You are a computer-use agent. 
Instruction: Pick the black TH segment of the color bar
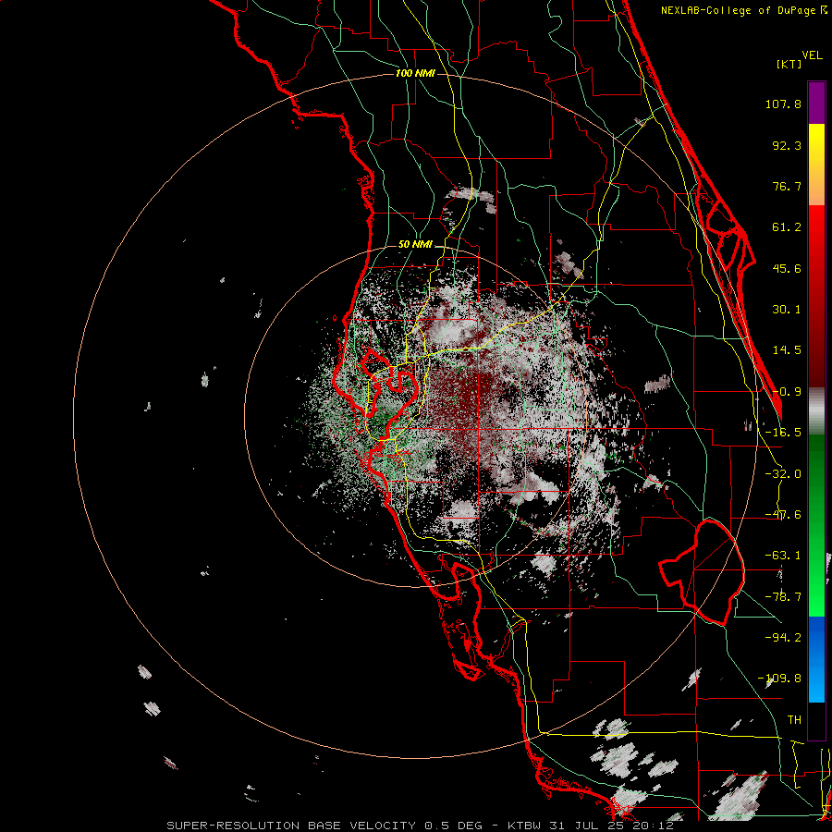coord(816,721)
